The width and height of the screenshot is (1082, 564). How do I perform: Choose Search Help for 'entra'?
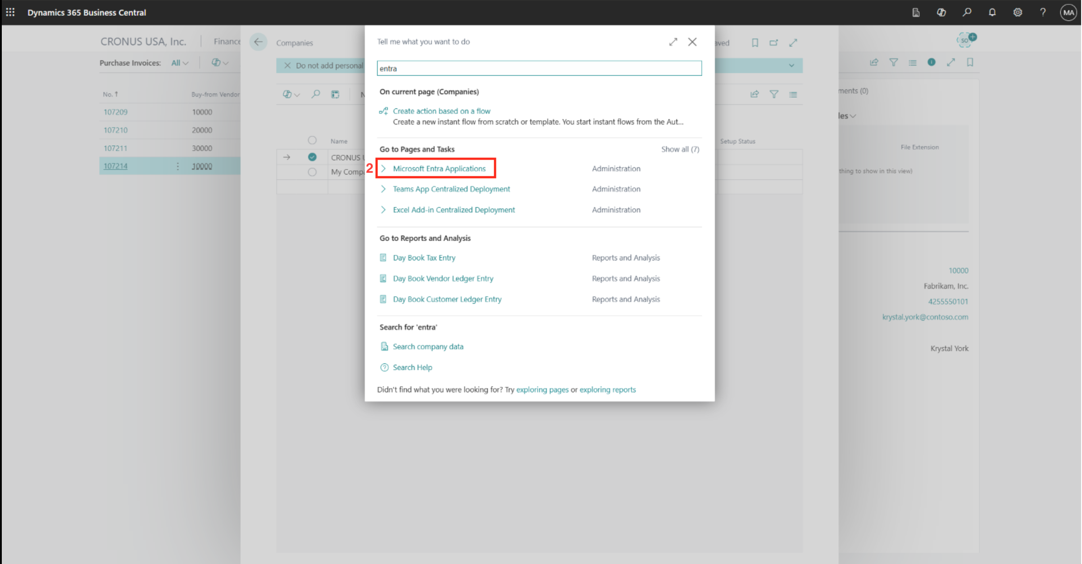412,367
